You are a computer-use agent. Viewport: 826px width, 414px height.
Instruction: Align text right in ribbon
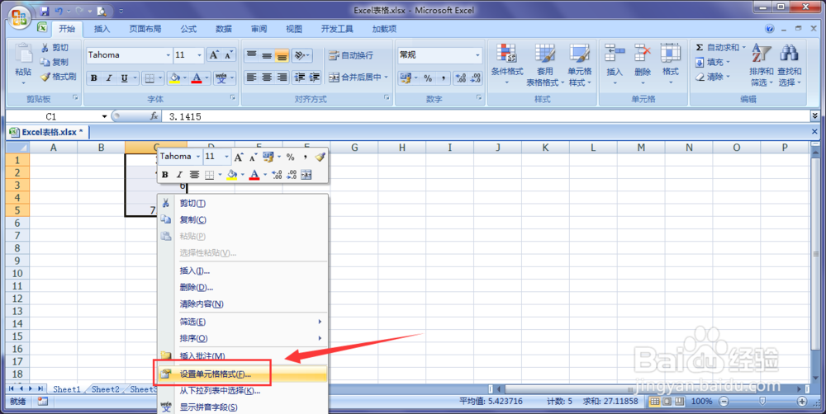tap(282, 78)
